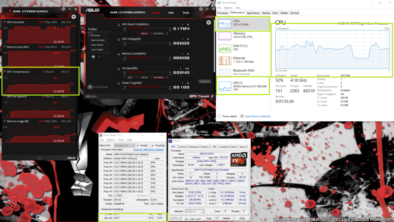
Task: Select User Define mode under GPU Boost Clock
Action: point(158,34)
